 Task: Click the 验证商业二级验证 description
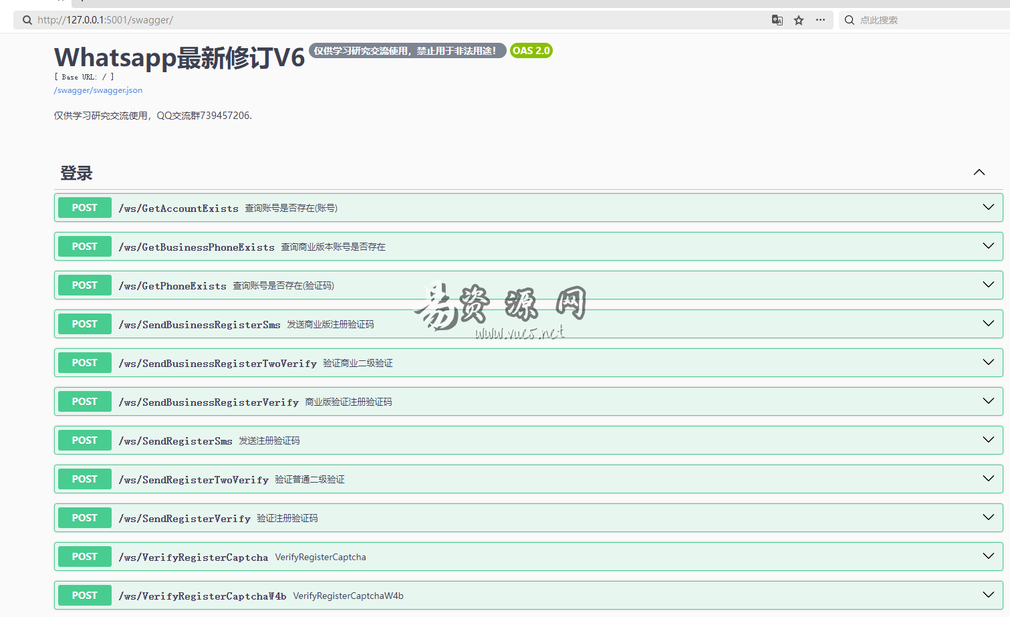pos(358,364)
